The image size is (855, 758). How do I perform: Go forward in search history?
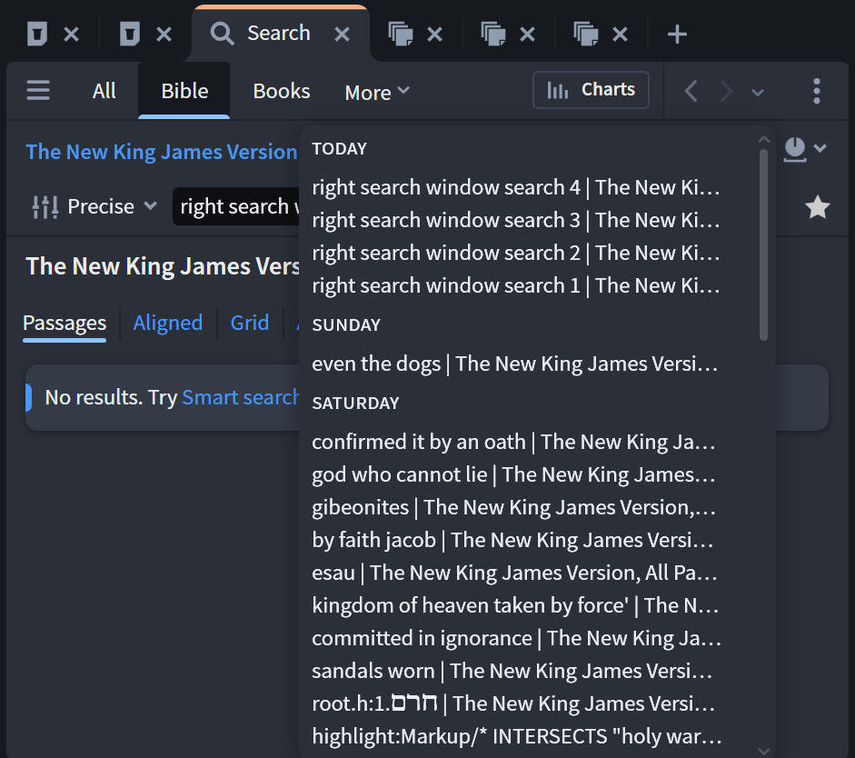coord(726,91)
